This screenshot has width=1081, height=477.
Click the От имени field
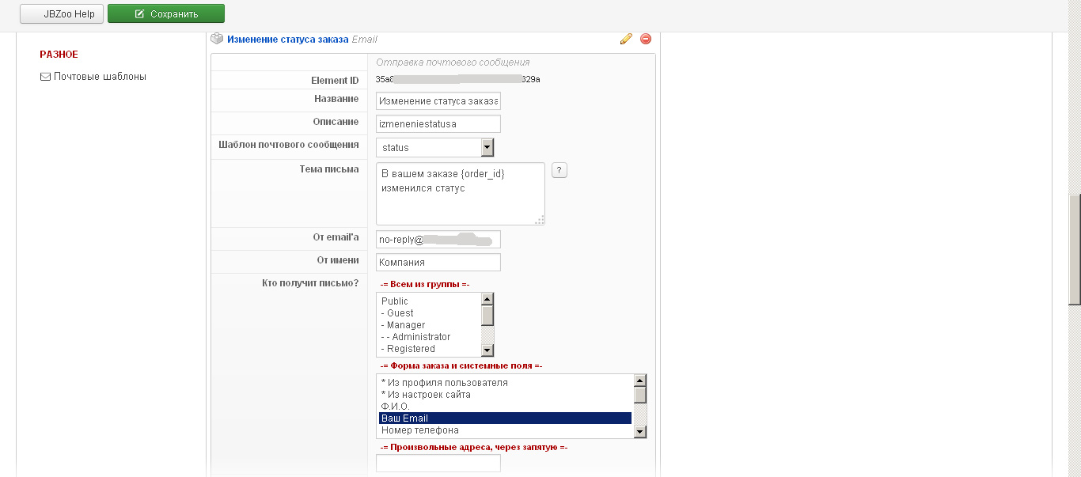click(438, 262)
